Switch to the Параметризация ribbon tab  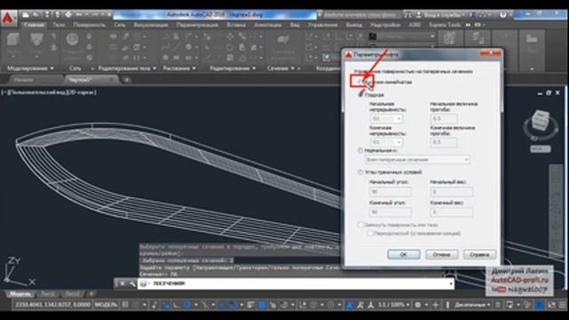tap(197, 25)
